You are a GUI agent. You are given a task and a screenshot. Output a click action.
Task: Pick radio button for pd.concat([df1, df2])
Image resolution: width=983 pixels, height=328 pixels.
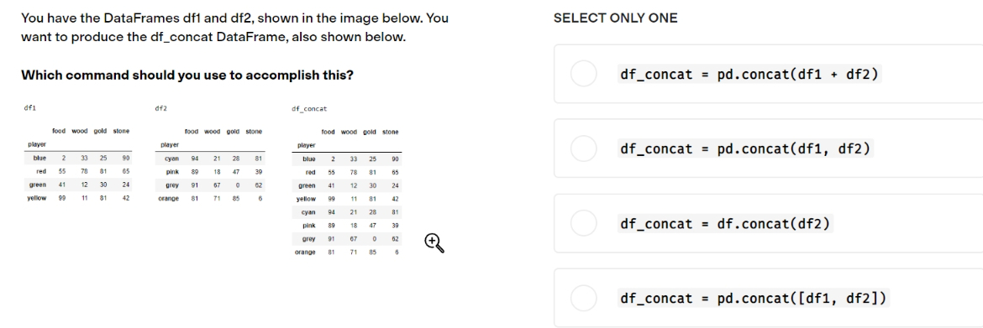click(583, 298)
